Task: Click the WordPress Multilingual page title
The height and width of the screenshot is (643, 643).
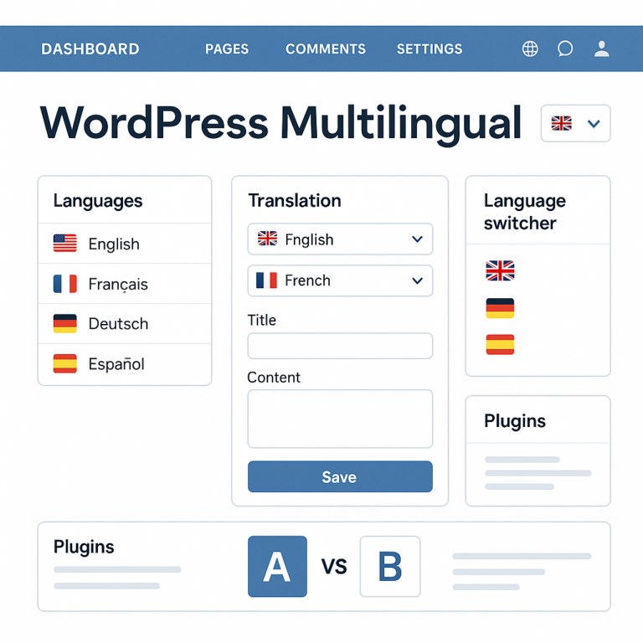Action: (281, 123)
